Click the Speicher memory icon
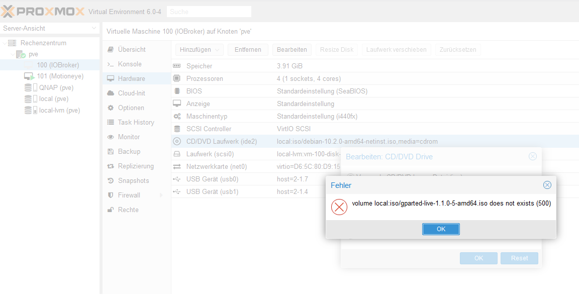The width and height of the screenshot is (579, 299). coord(177,66)
